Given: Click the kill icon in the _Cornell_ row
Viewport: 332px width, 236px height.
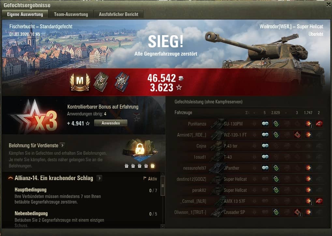Looking at the screenshot, I should coord(319,201).
